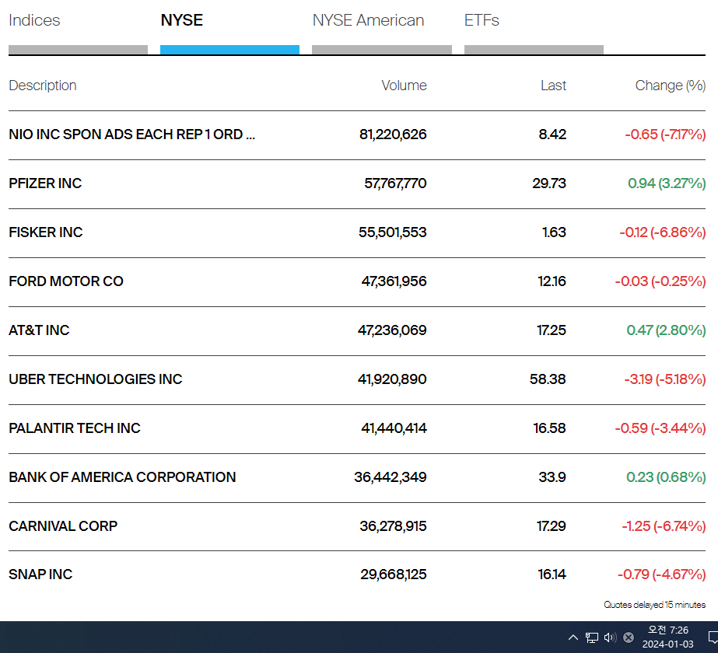
Task: Open the NYSE American tab
Action: pyautogui.click(x=368, y=20)
